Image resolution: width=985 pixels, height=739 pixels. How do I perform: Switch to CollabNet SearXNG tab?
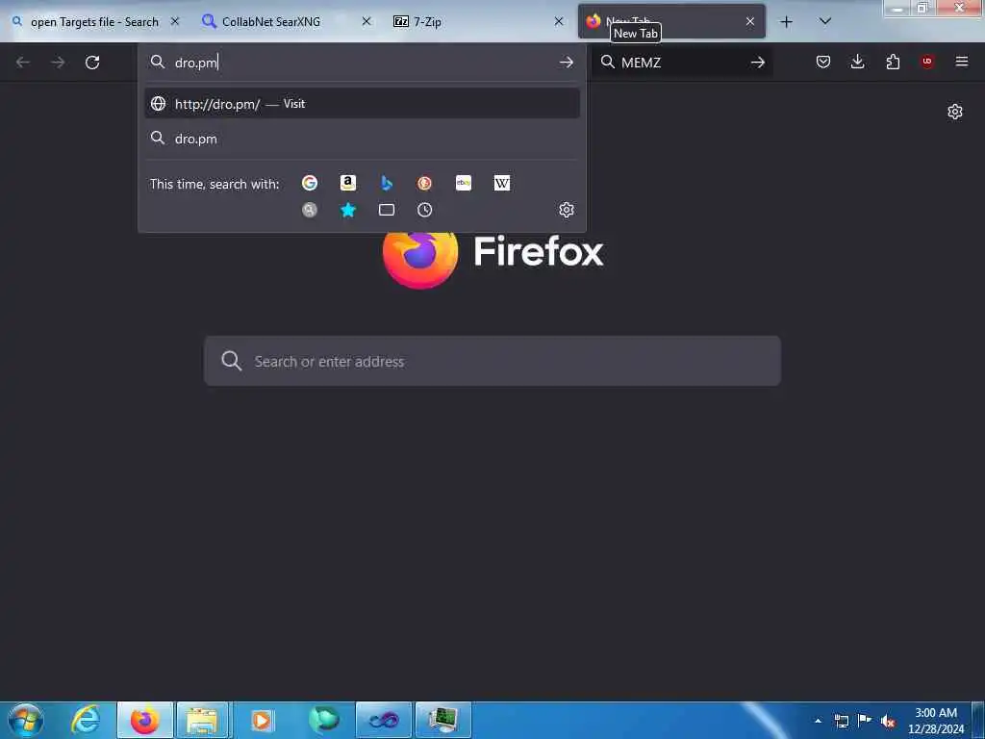[270, 22]
